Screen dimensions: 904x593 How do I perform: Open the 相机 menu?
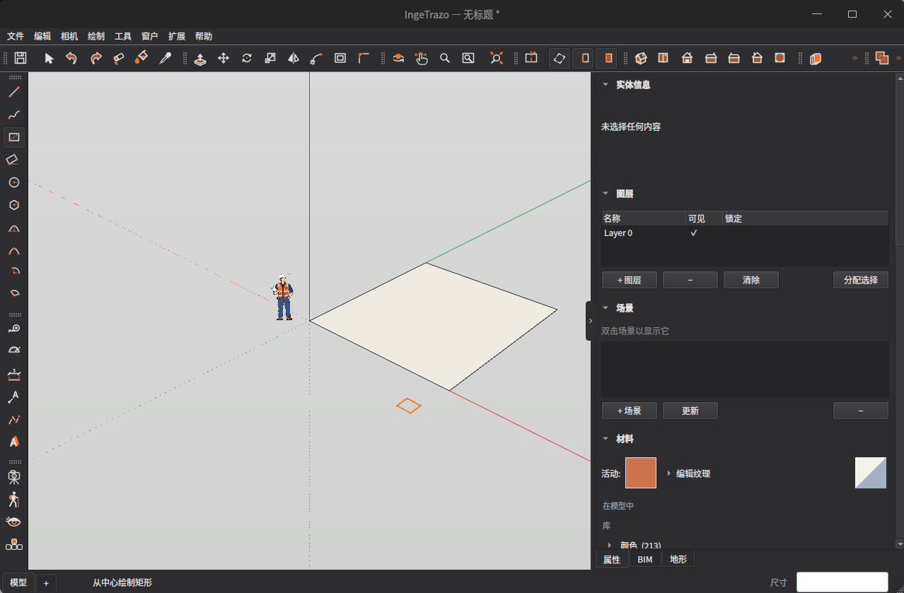pyautogui.click(x=69, y=36)
